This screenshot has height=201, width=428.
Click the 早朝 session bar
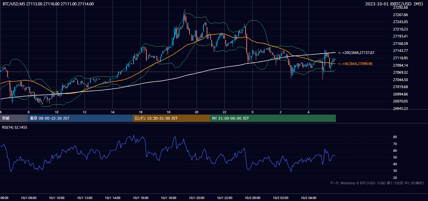coord(14,118)
